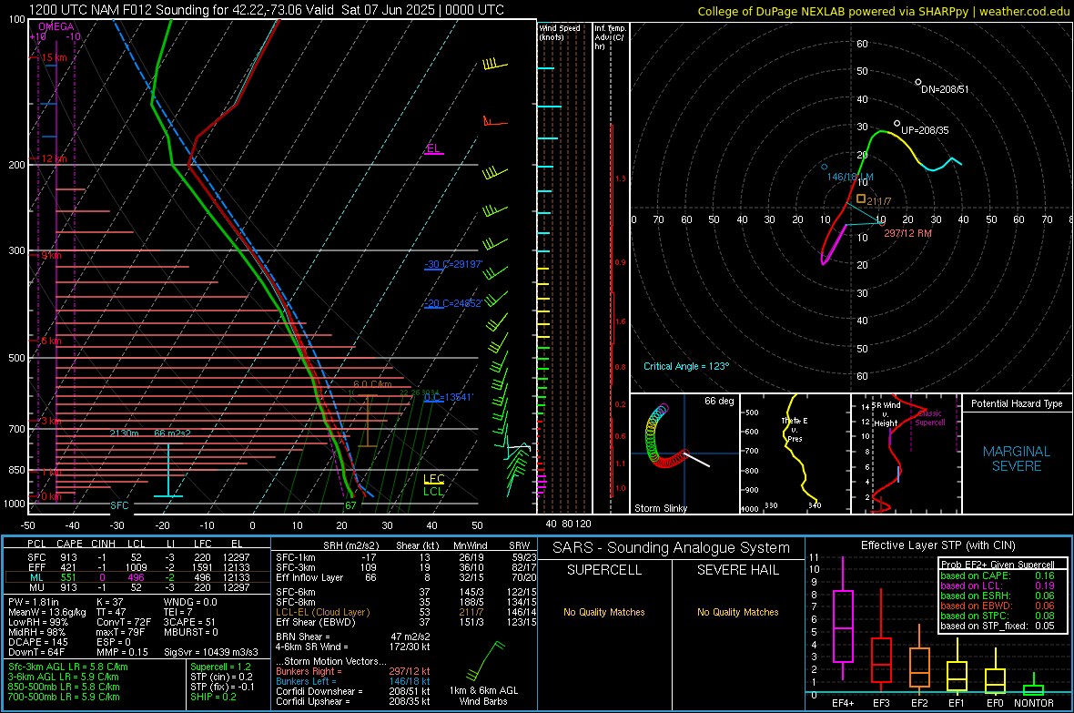Viewport: 1074px width, 713px height.
Task: Click the SR Wind v. Height label
Action: (x=887, y=414)
